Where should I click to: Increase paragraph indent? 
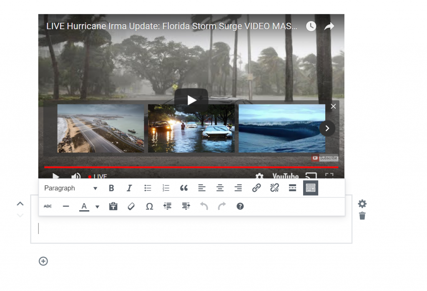186,206
